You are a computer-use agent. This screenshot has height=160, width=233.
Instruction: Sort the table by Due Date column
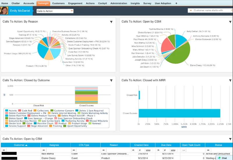click(x=166, y=145)
